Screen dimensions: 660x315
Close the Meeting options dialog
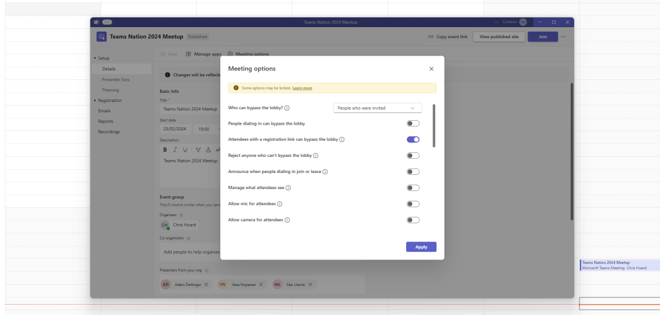431,68
